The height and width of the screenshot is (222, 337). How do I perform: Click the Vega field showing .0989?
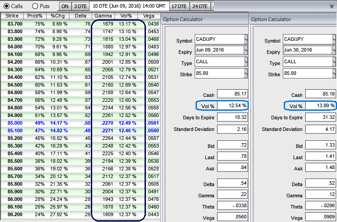[320, 217]
